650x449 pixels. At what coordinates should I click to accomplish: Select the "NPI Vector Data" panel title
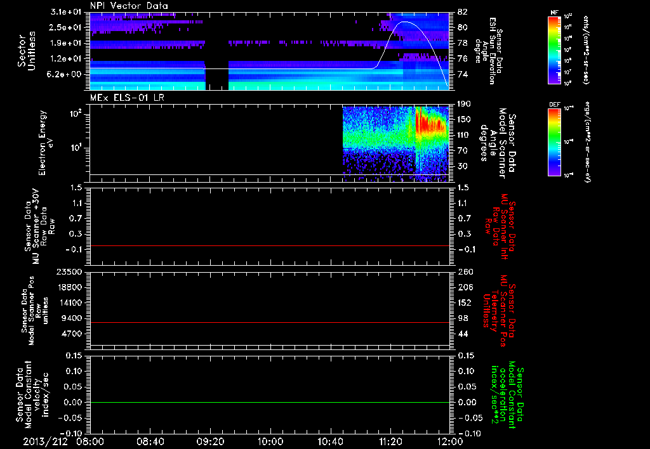[129, 6]
